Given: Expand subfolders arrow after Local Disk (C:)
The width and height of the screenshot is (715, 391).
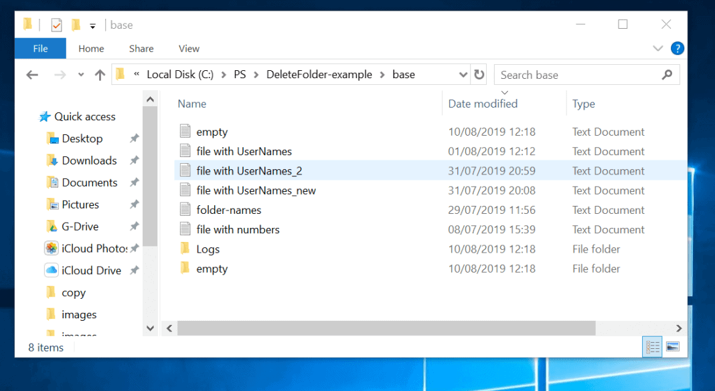Looking at the screenshot, I should pyautogui.click(x=224, y=75).
